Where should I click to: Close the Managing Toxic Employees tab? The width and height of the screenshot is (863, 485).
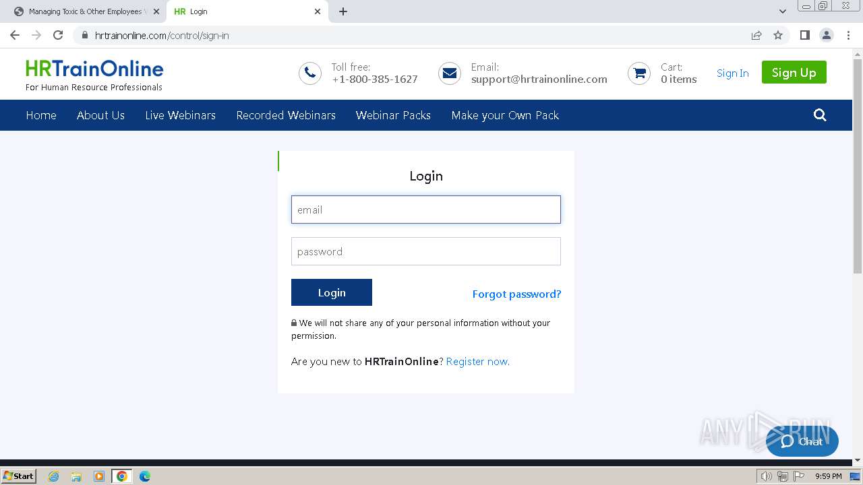pyautogui.click(x=156, y=11)
